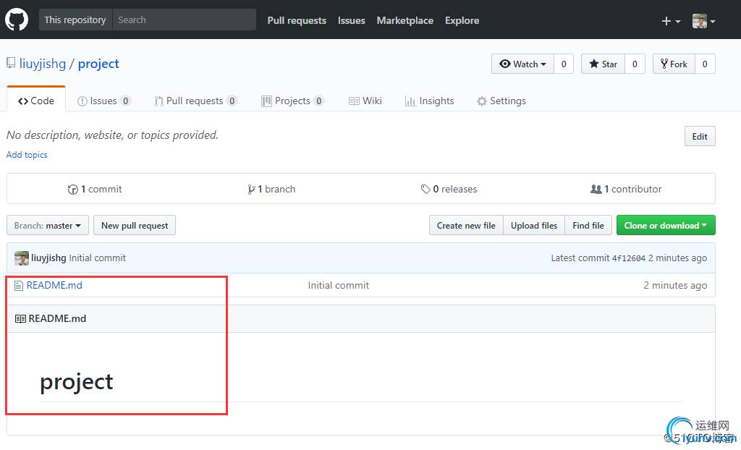Open liuyjishg author link in commit row
This screenshot has width=741, height=450.
(x=48, y=258)
